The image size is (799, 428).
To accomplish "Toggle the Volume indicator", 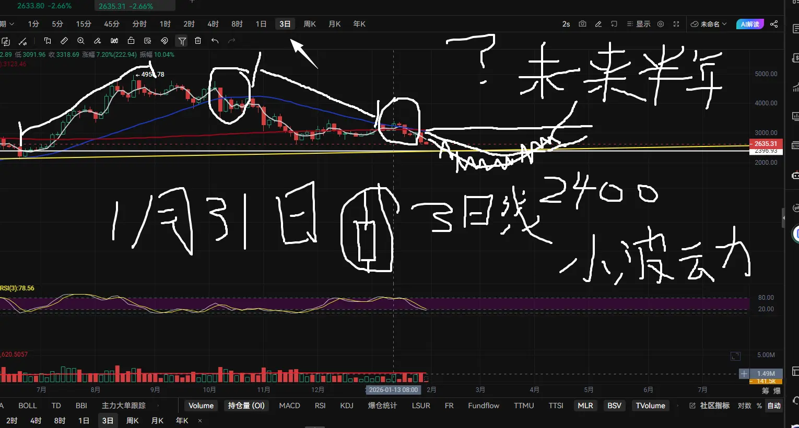I will [x=201, y=406].
